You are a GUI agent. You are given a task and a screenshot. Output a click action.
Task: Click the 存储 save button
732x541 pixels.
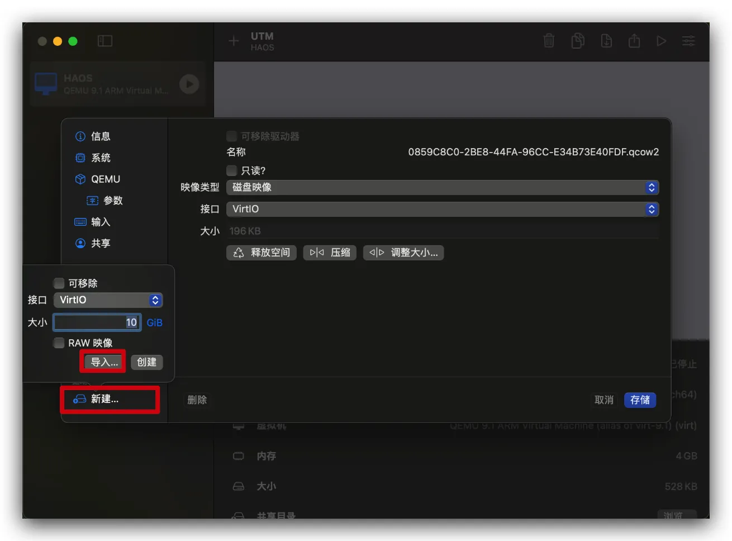click(640, 400)
